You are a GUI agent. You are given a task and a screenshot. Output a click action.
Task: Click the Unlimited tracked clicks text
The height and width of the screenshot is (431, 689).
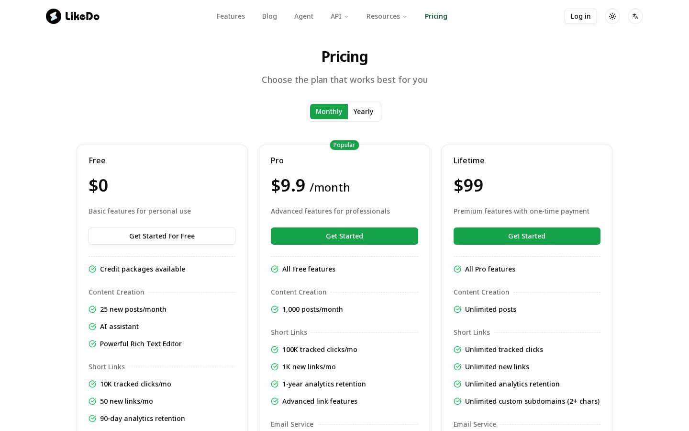click(x=504, y=350)
